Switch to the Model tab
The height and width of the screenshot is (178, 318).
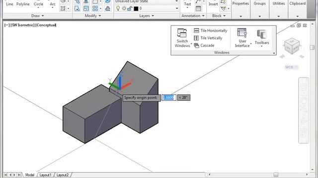[30, 175]
